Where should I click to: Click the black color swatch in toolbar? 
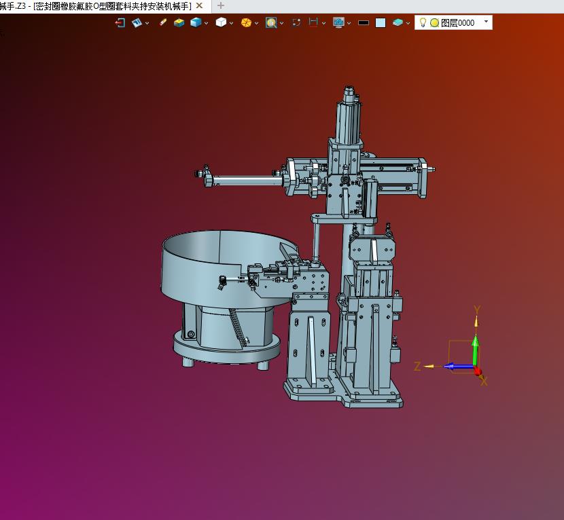[364, 22]
